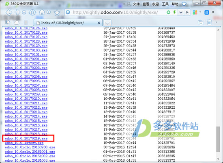
Task: Expand the address bar history dropdown
Action: (181, 13)
